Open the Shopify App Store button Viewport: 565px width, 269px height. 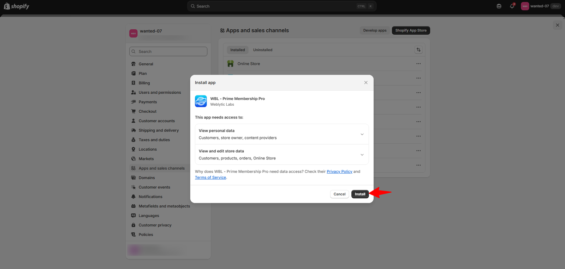(x=411, y=30)
